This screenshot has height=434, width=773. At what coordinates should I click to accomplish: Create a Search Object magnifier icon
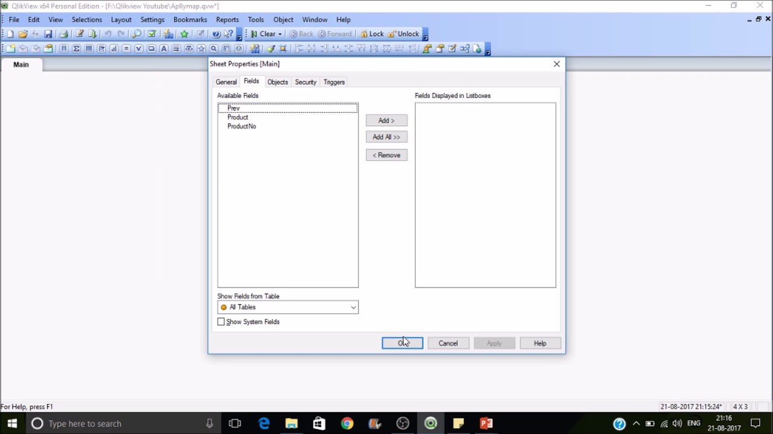coord(214,49)
